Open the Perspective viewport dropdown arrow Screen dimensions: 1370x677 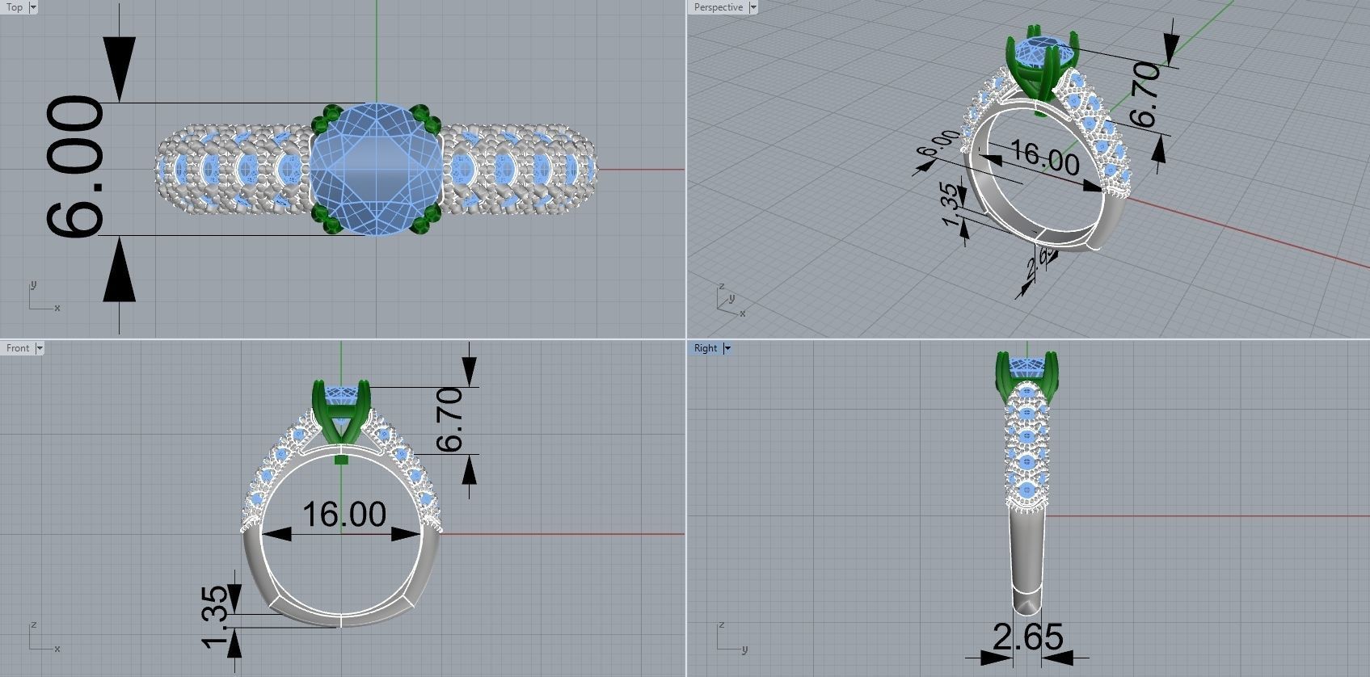click(x=753, y=7)
